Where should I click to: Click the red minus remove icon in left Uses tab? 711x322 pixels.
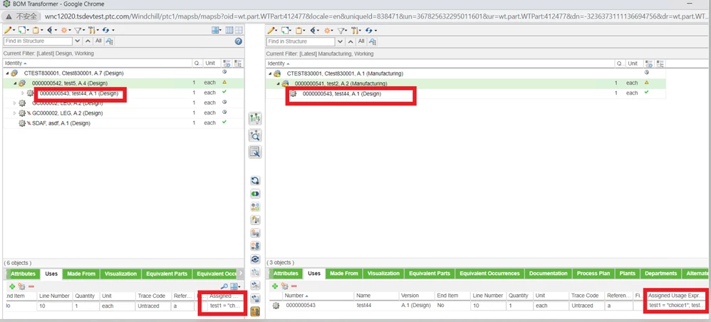click(31, 286)
